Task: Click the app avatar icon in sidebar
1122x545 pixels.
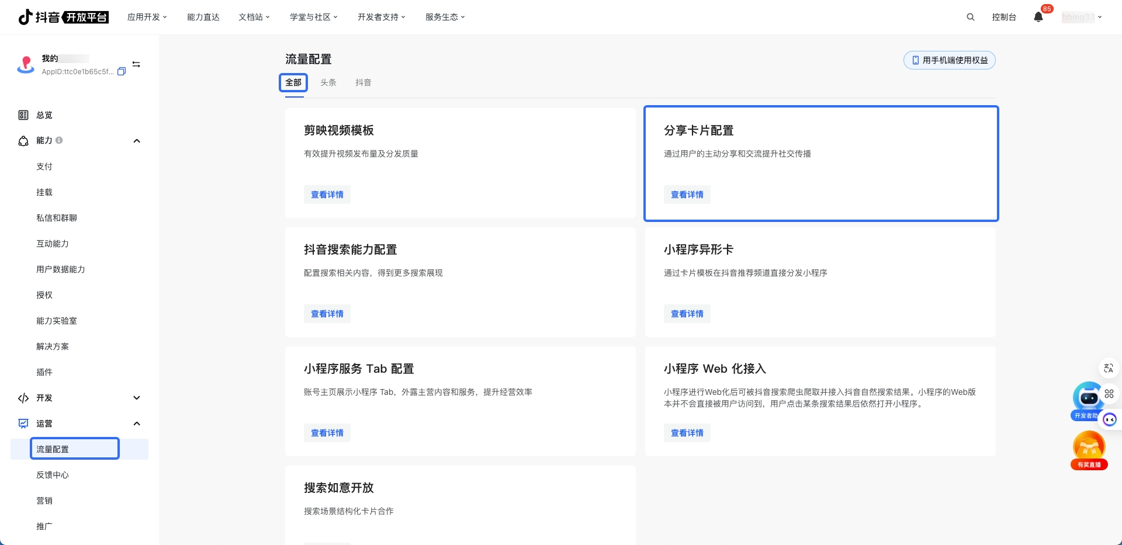Action: (26, 64)
